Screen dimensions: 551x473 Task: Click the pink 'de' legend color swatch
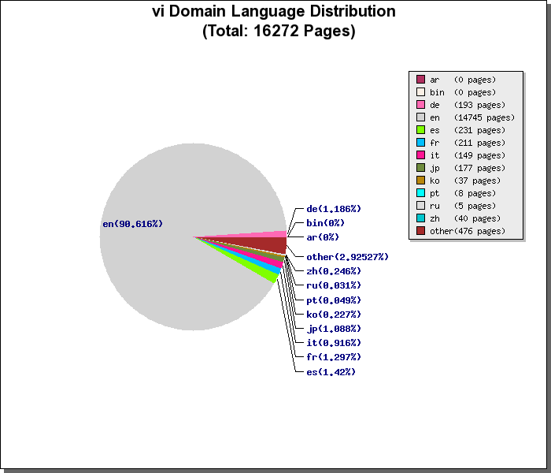420,105
